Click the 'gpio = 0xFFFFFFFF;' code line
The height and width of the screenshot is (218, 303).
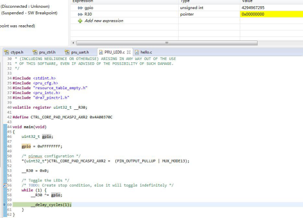42,146
